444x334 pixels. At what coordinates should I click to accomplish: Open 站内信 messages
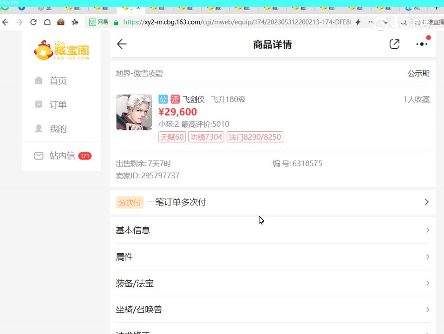(62, 155)
